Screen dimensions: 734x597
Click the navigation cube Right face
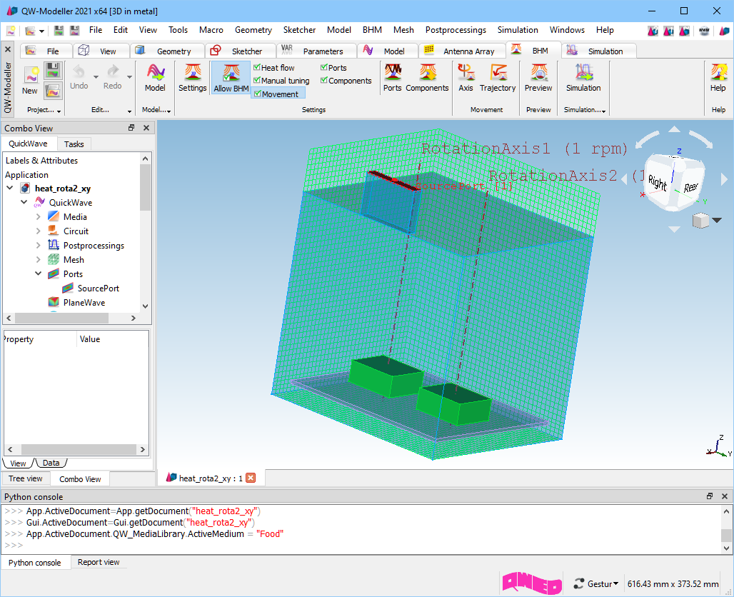(658, 184)
